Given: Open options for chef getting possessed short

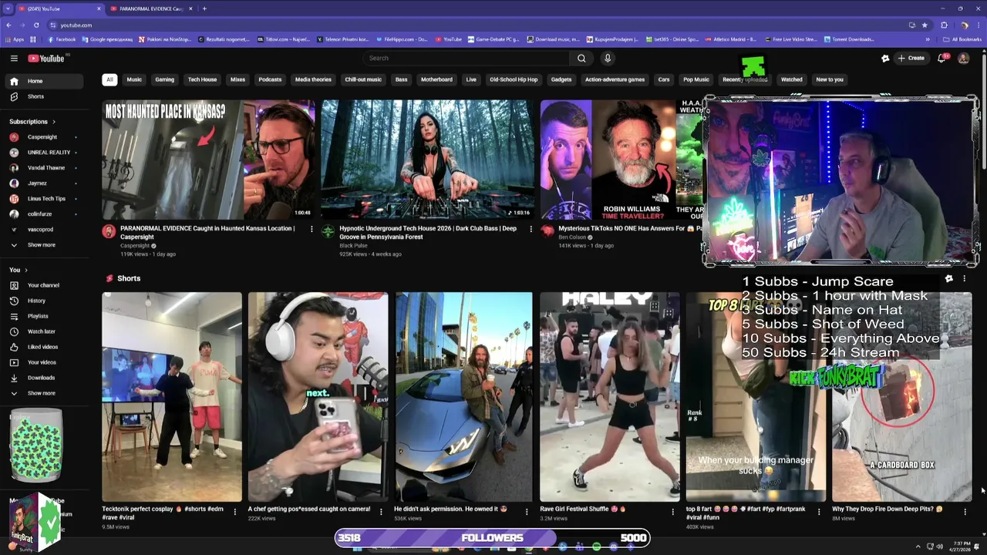Looking at the screenshot, I should (380, 511).
